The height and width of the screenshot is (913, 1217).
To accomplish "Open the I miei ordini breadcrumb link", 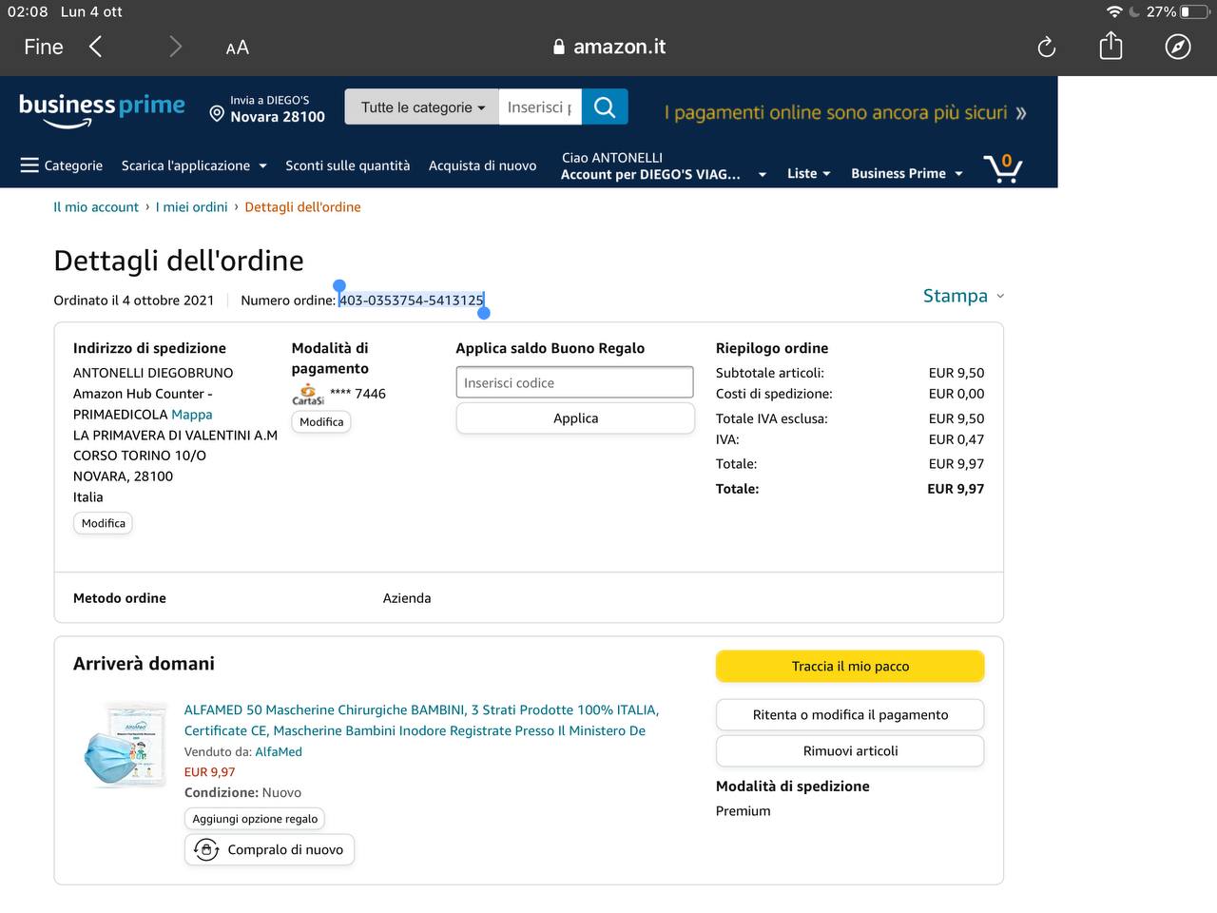I will (x=191, y=206).
